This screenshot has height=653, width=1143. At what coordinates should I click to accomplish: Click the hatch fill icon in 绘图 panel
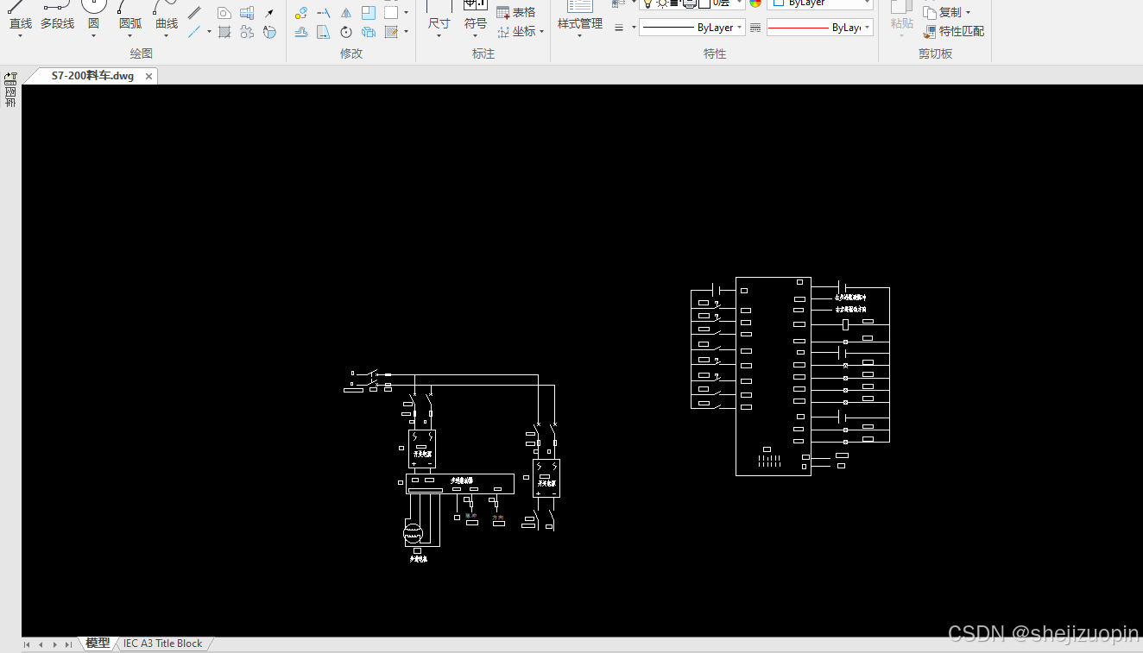tap(224, 32)
